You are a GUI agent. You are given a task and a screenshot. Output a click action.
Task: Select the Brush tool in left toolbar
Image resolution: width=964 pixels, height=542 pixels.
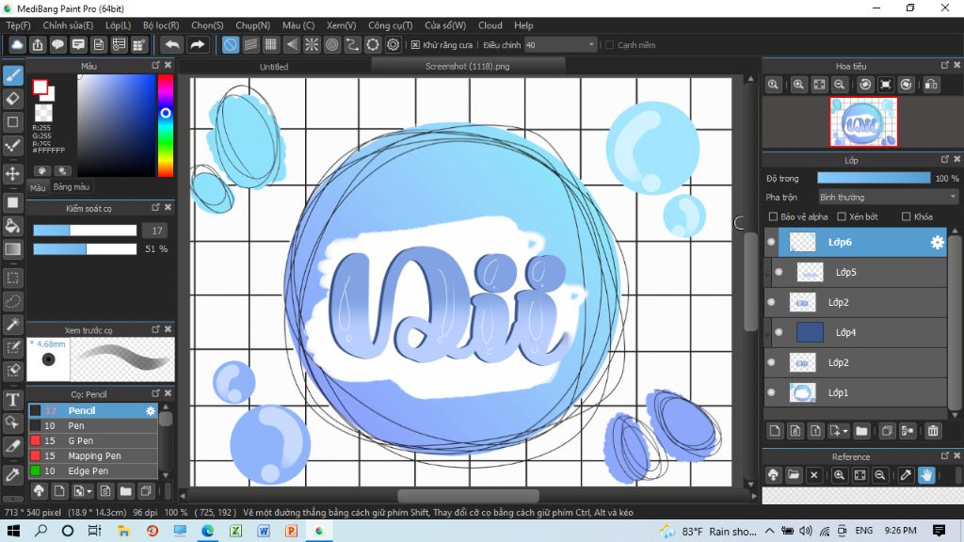point(13,75)
